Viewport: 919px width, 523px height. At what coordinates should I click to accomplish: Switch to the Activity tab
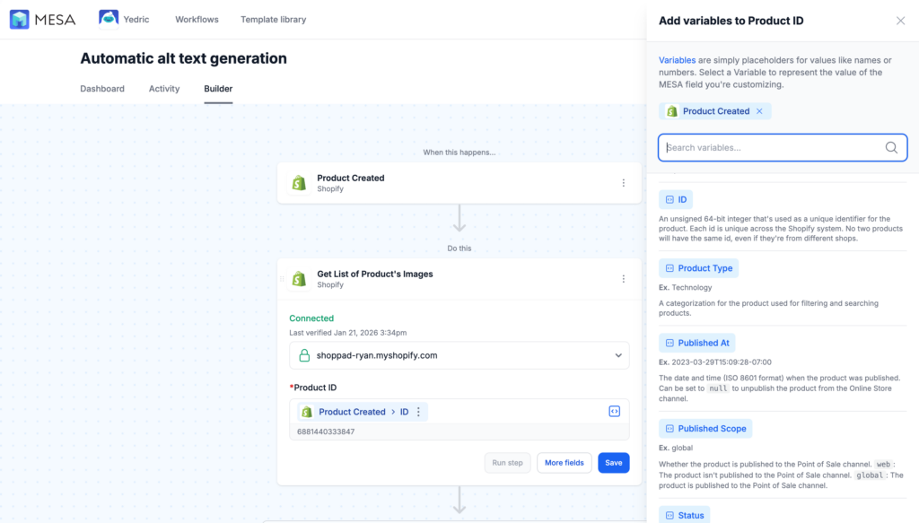164,89
